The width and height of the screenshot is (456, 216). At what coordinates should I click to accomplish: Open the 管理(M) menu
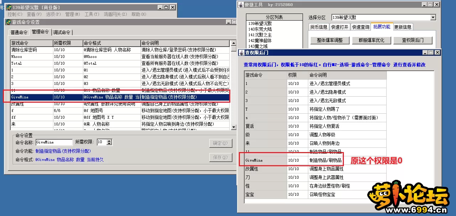(x=73, y=14)
